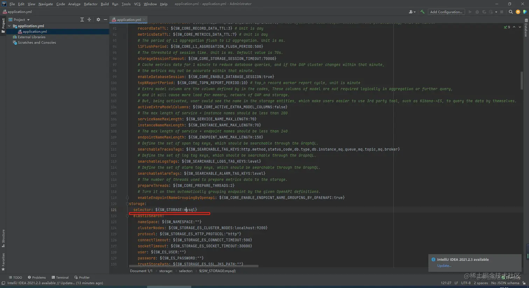
Task: Open the Analyze menu
Action: click(74, 4)
